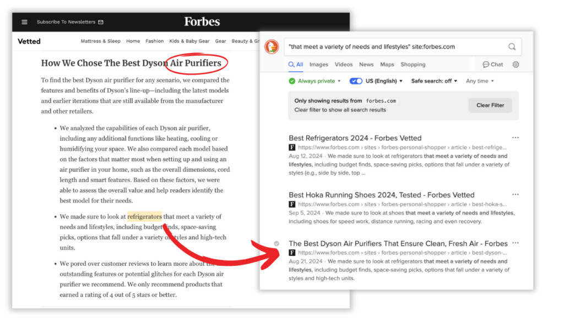Viewport: 564px width, 321px height.
Task: Open DuckDuckGo Chat
Action: pos(492,65)
